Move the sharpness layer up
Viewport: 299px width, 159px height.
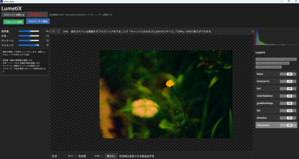(281, 125)
